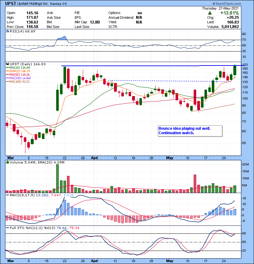Click the 170 price axis label
254x264 pixels.
245,65
